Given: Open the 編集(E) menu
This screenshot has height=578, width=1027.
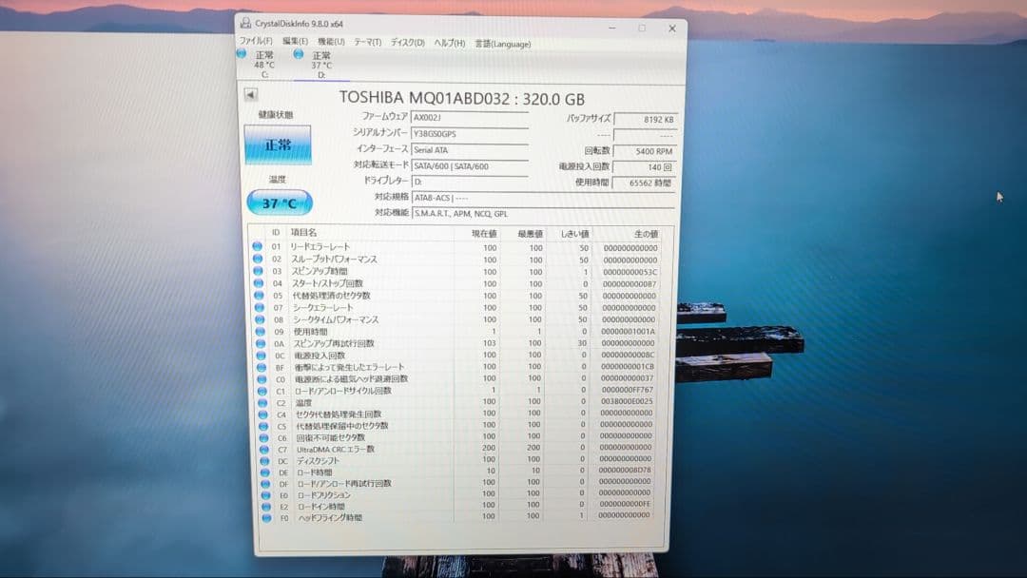Looking at the screenshot, I should 295,41.
